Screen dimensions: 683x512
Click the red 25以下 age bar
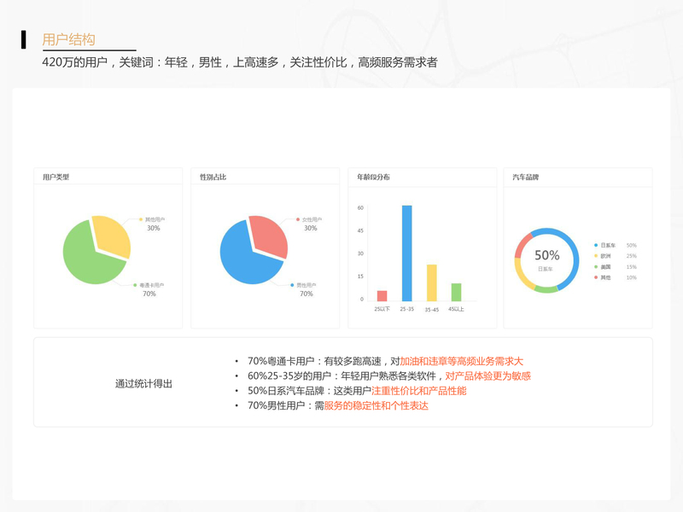tap(382, 295)
